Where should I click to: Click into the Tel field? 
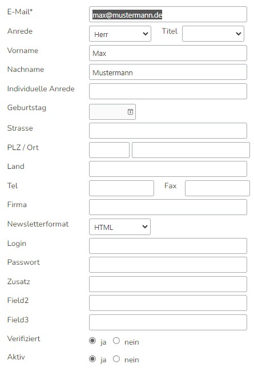tap(122, 188)
